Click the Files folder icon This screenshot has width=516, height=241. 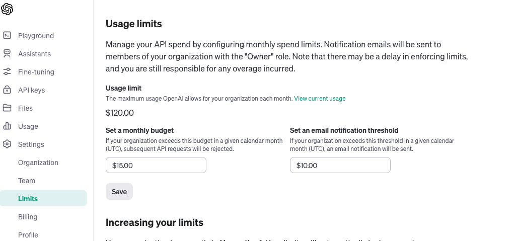(x=7, y=108)
